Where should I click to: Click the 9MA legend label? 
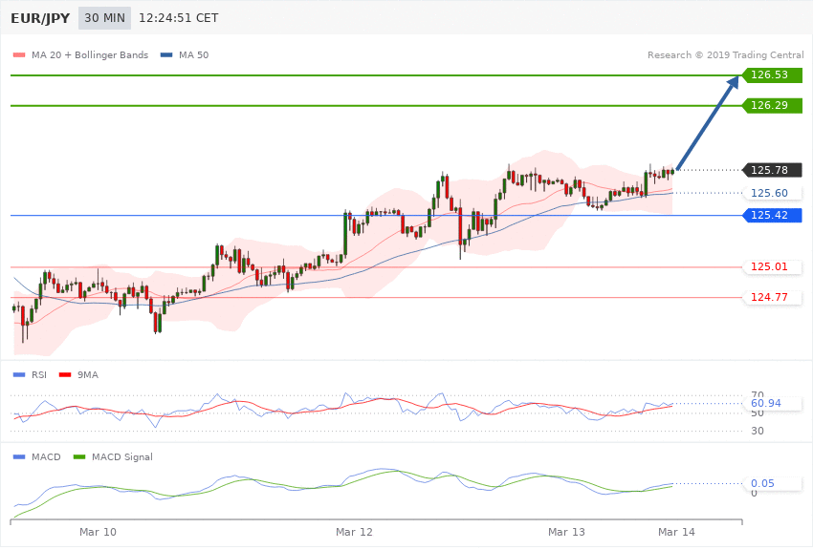pyautogui.click(x=88, y=374)
